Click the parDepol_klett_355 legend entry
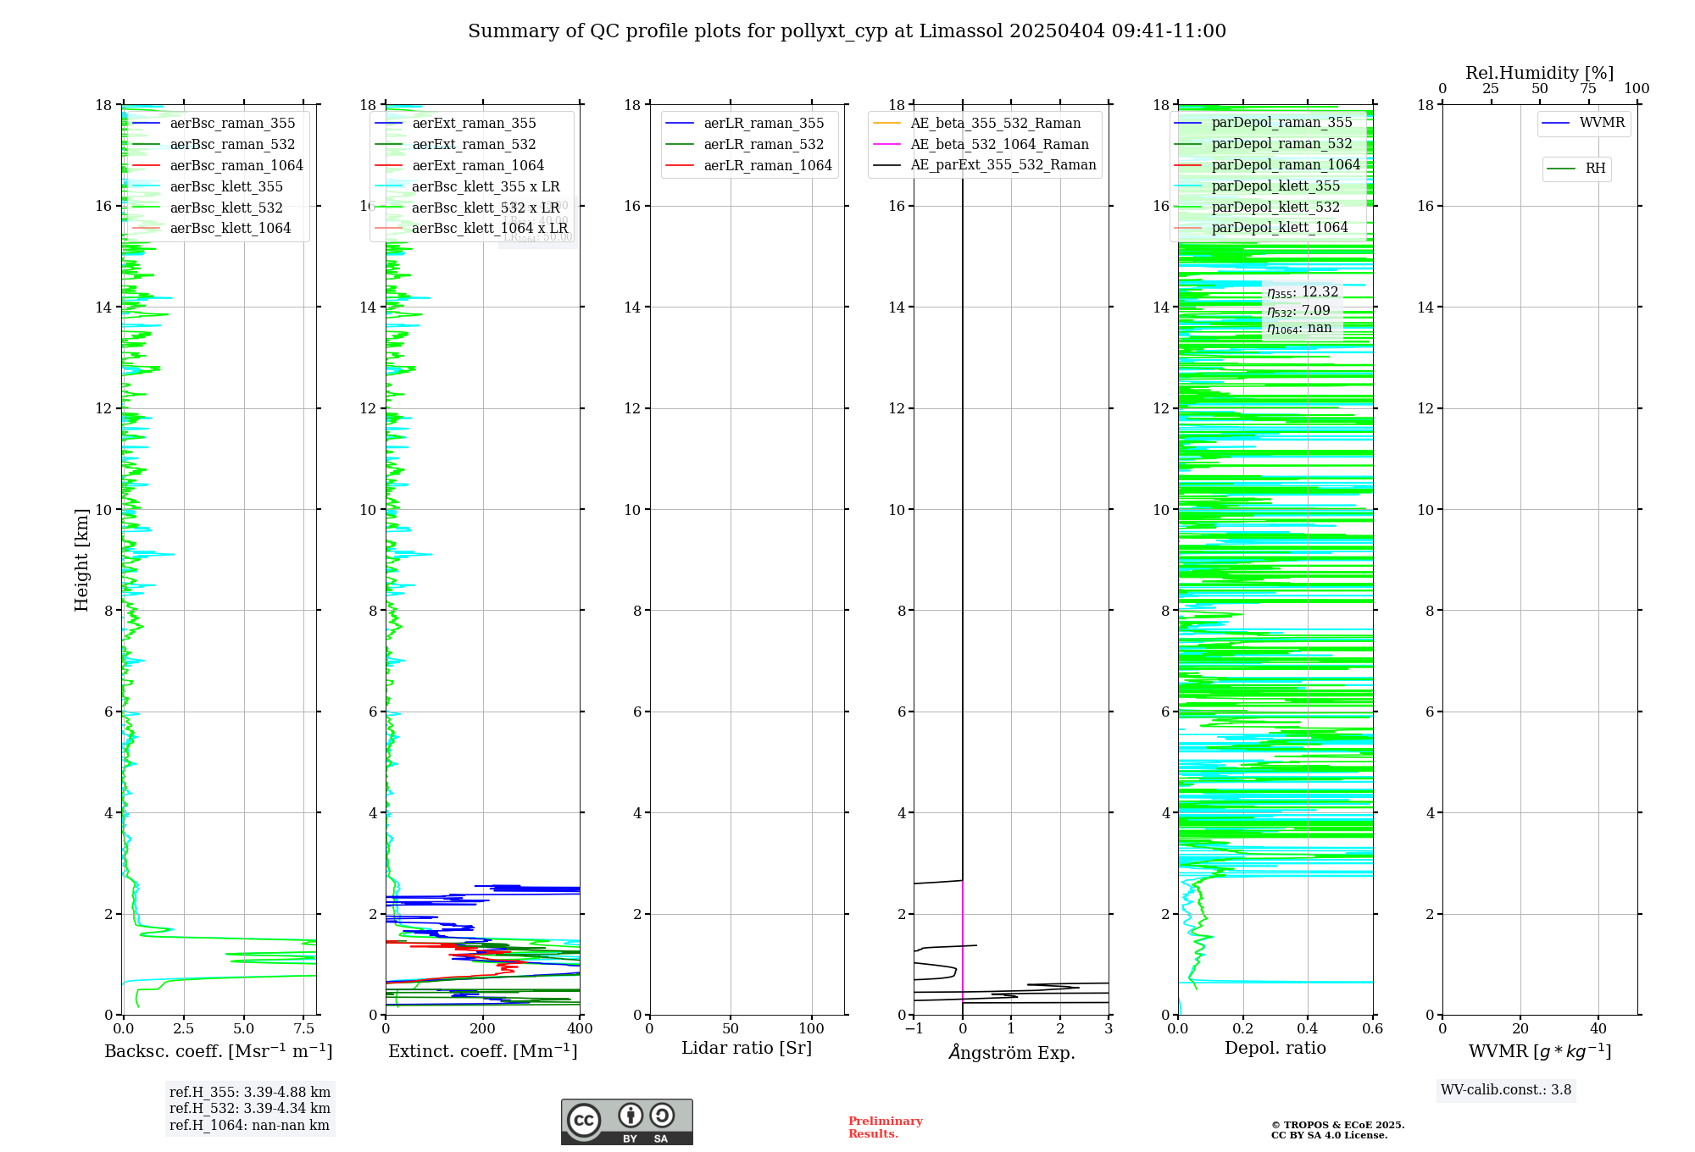 click(x=1275, y=186)
